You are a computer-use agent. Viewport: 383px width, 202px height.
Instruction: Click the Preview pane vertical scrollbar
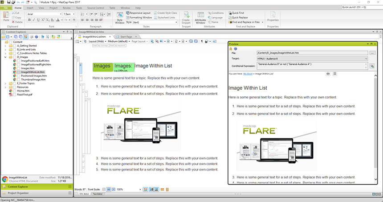(376, 128)
